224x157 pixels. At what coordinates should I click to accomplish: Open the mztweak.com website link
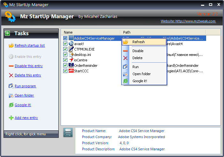(x=188, y=21)
